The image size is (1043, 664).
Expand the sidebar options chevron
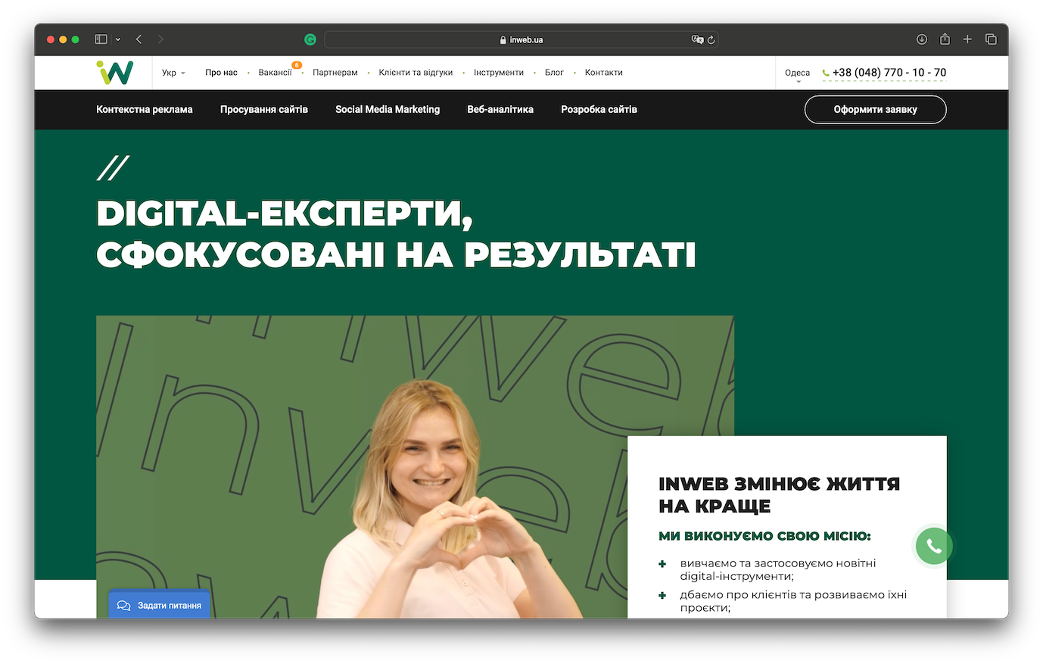coord(118,39)
